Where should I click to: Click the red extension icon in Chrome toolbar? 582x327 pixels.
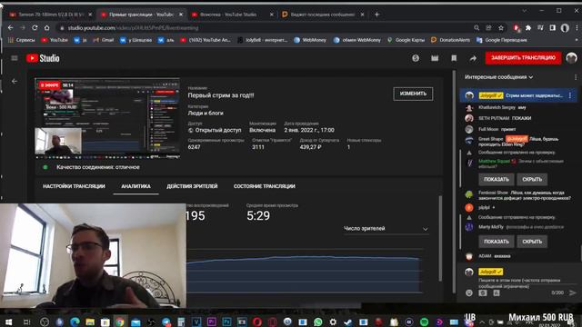tap(516, 28)
